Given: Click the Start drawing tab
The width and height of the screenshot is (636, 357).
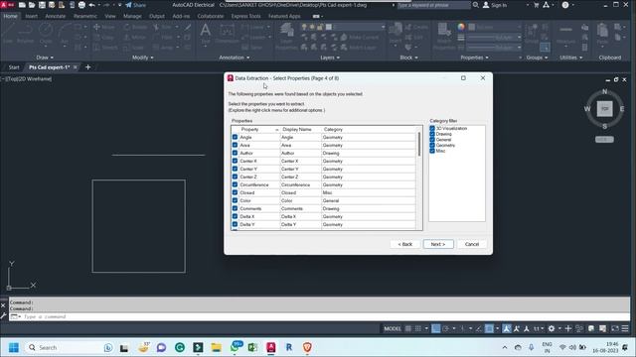Looking at the screenshot, I should [x=14, y=67].
